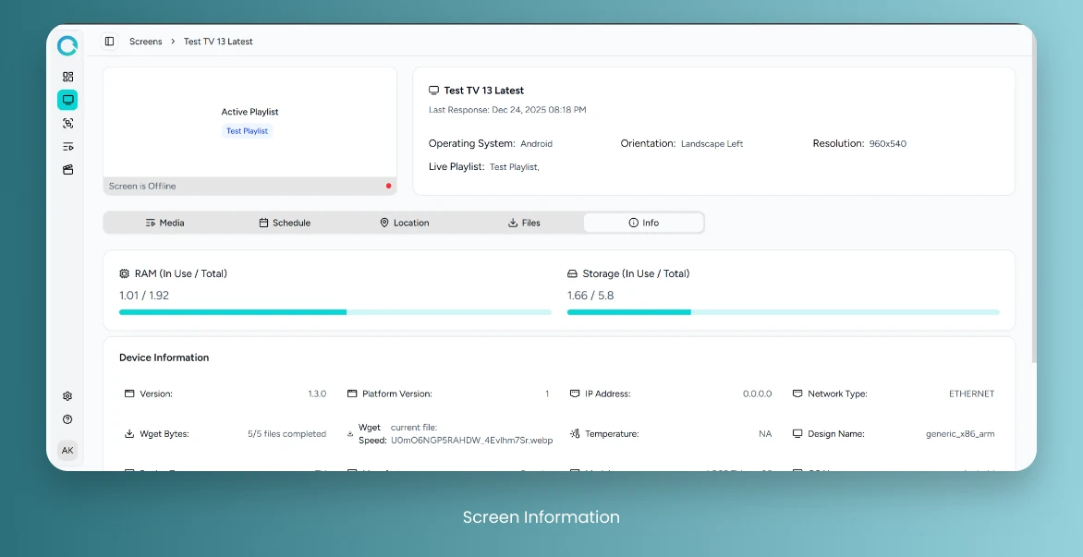1083x557 pixels.
Task: Open the dashboard grid icon in sidebar
Action: 67,77
